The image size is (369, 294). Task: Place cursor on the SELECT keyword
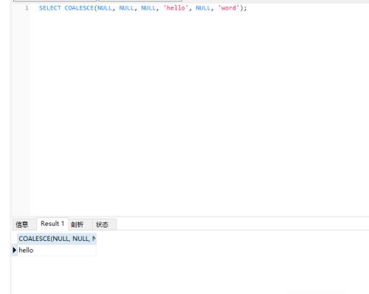click(49, 8)
